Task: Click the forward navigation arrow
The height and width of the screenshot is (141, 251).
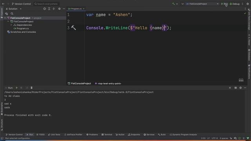Action: pos(7,4)
